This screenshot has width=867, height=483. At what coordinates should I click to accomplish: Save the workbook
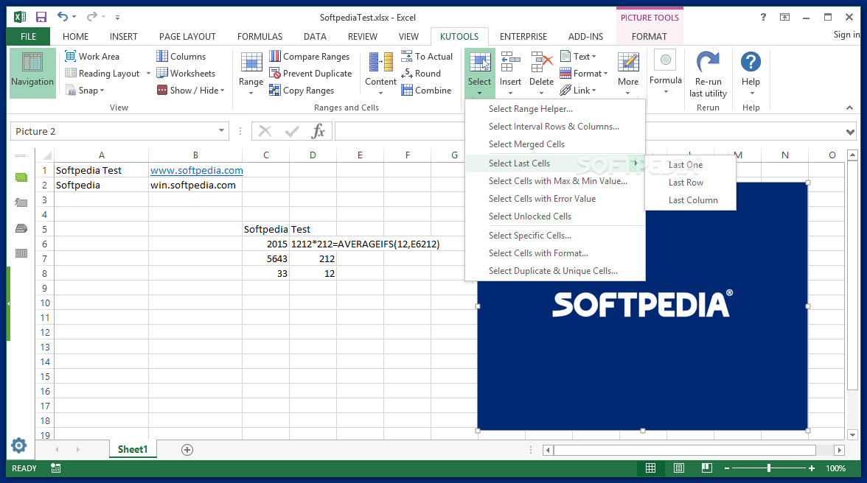[41, 17]
